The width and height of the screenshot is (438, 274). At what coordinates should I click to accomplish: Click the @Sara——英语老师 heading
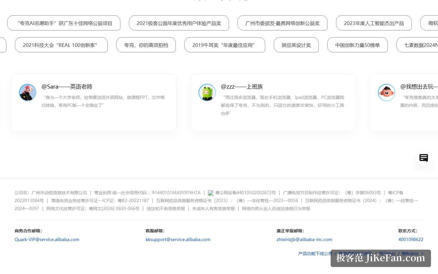67,87
